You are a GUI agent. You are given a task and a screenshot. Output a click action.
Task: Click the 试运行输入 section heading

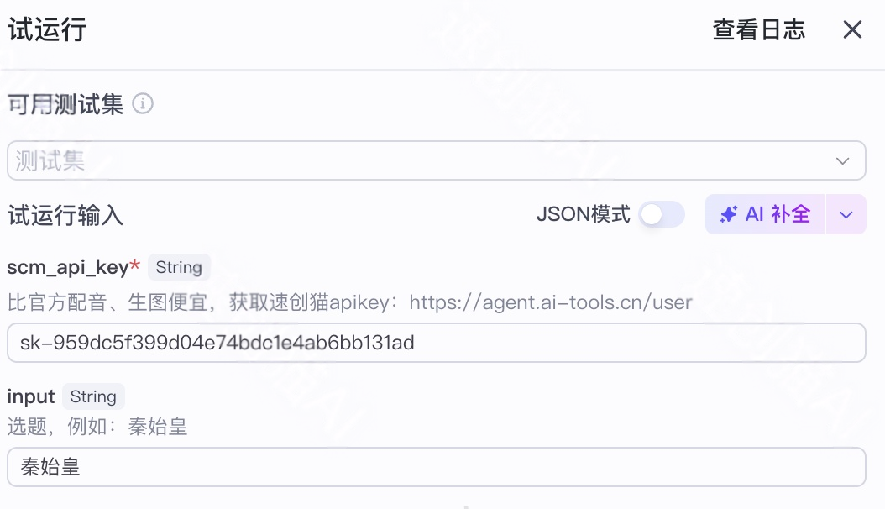pos(65,216)
